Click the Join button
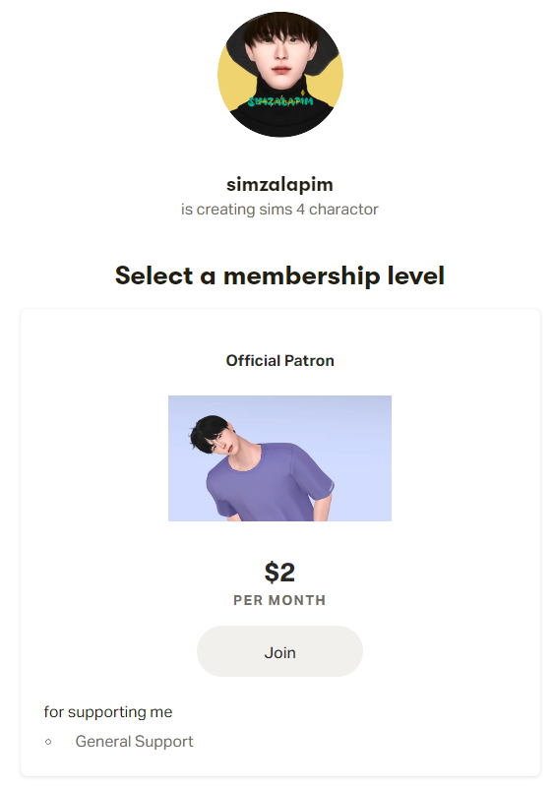 pyautogui.click(x=279, y=651)
